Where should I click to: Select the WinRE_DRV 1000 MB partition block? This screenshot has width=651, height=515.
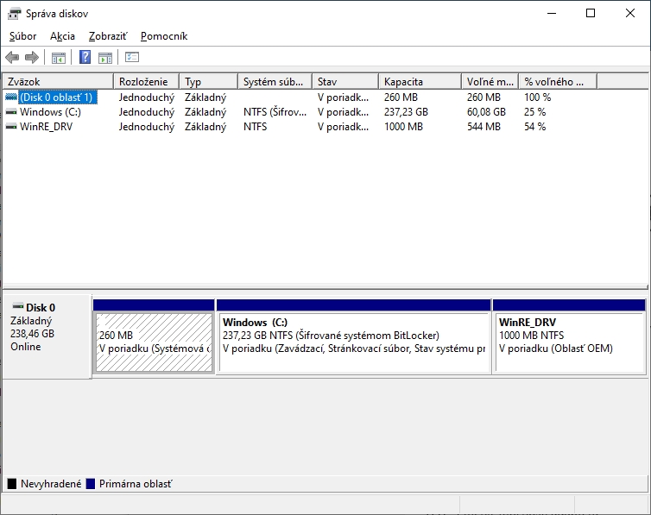[x=569, y=342]
